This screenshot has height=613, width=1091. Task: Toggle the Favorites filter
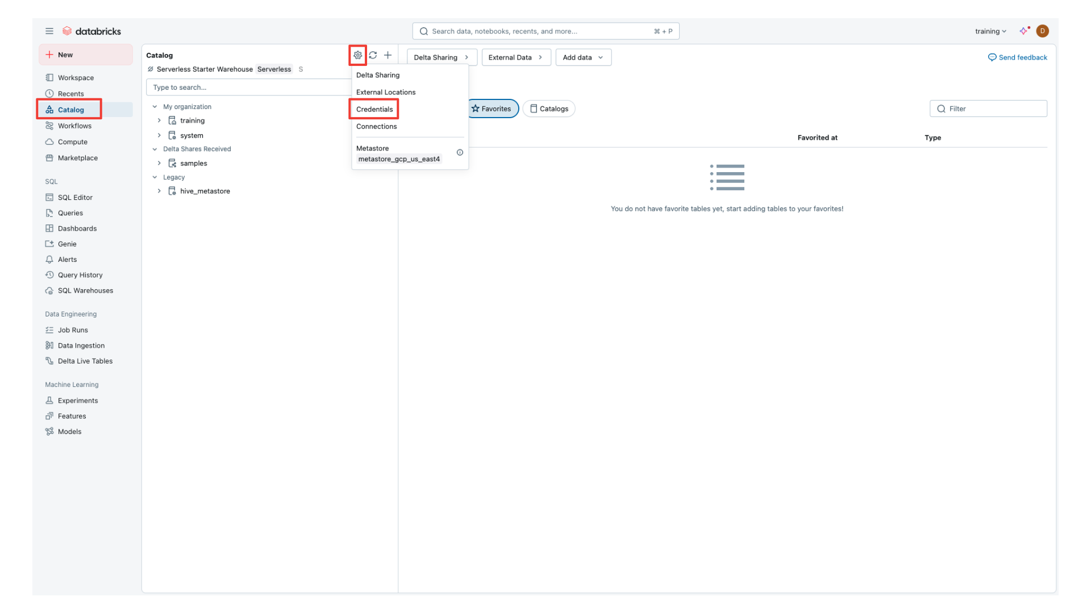coord(492,109)
